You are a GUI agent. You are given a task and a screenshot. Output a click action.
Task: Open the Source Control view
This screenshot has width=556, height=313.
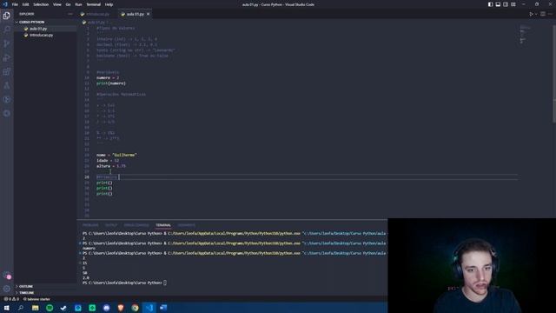[x=7, y=43]
